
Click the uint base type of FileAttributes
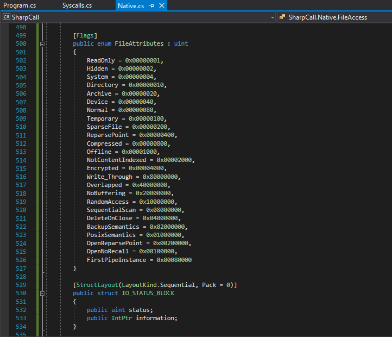tap(181, 43)
